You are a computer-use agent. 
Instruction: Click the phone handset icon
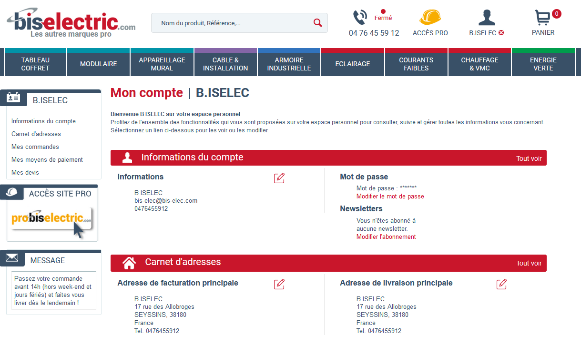point(360,18)
